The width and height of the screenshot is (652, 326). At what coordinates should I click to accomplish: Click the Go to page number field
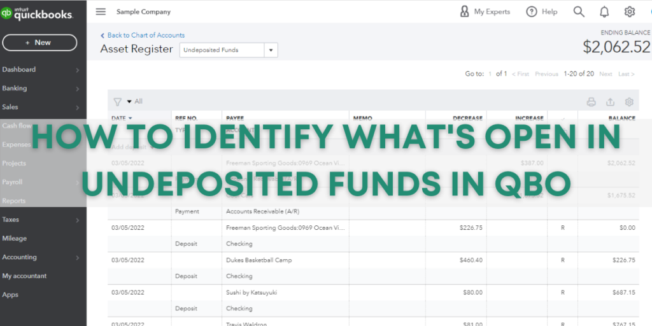pos(490,74)
